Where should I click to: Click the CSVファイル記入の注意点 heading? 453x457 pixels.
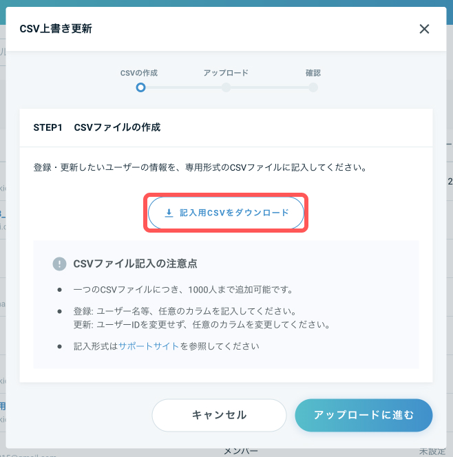point(135,264)
